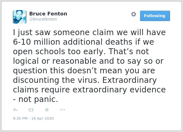Click the phrase 'logical or reasonable'
The image size is (183, 132).
(55, 61)
